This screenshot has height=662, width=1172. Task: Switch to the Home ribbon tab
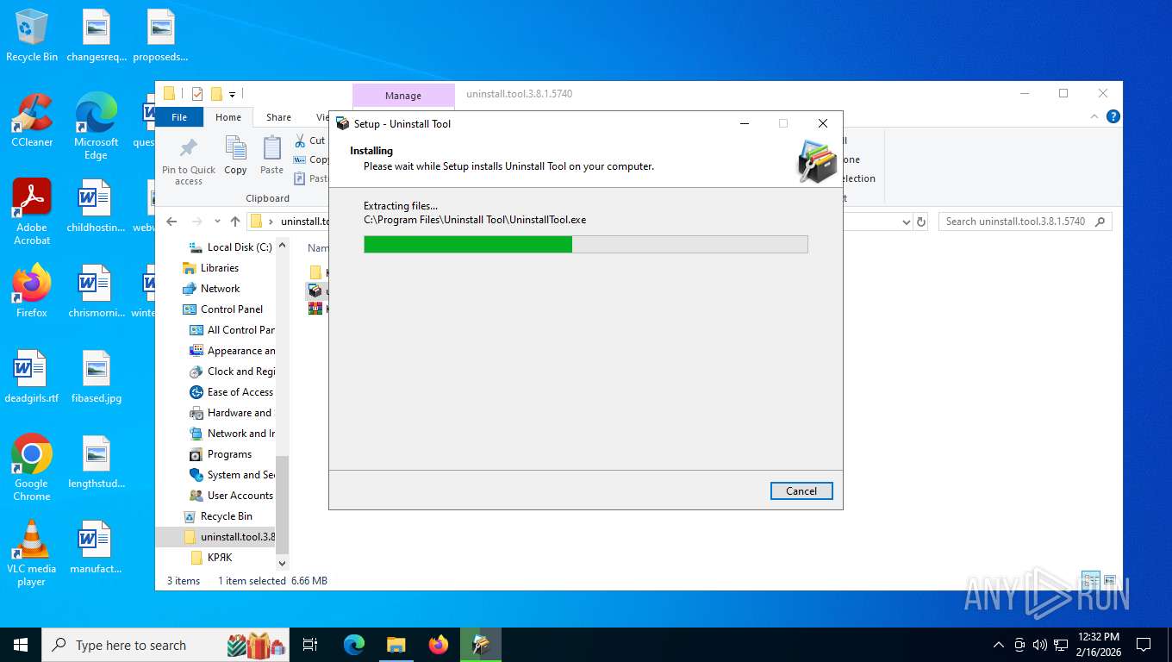(228, 117)
